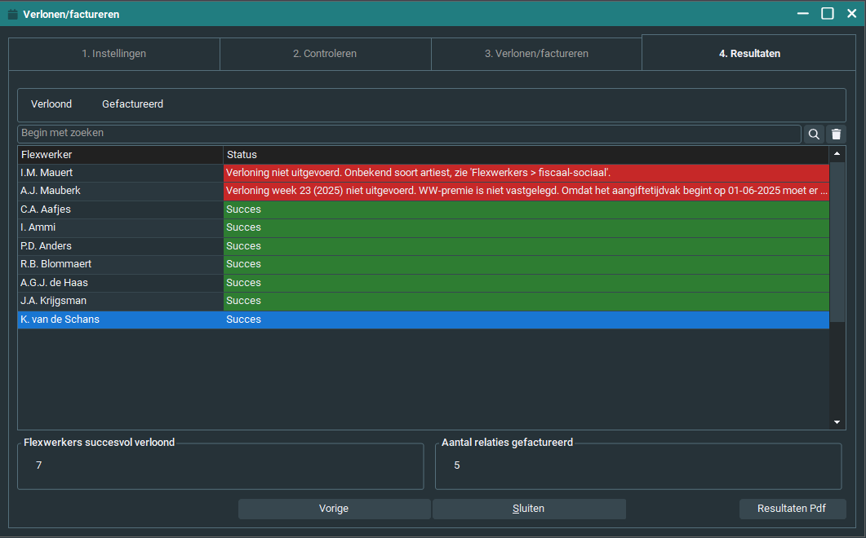
Task: Switch to the 1. Instellingen tab
Action: click(x=113, y=54)
